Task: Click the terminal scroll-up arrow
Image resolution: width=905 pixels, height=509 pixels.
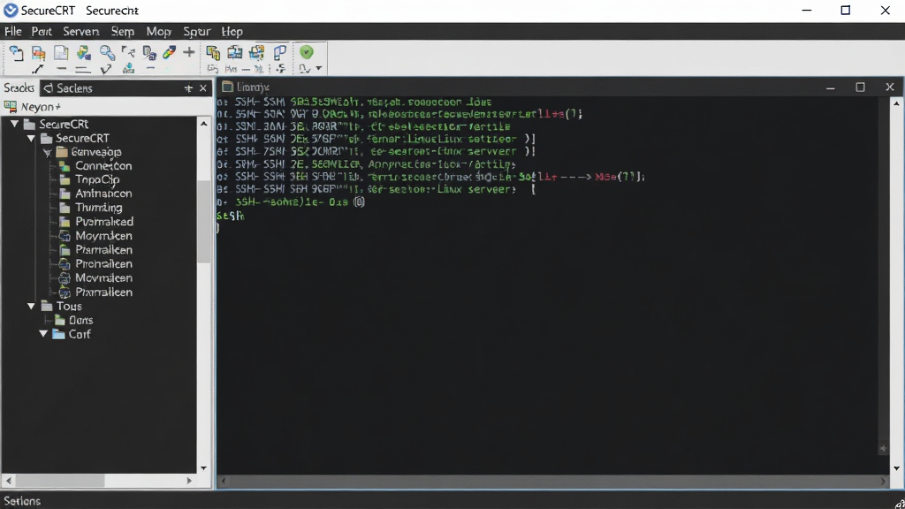Action: point(896,103)
